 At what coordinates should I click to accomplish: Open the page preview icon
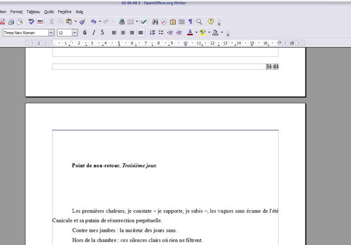click(20, 22)
